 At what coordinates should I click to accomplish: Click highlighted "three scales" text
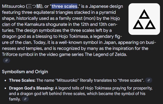64,6
